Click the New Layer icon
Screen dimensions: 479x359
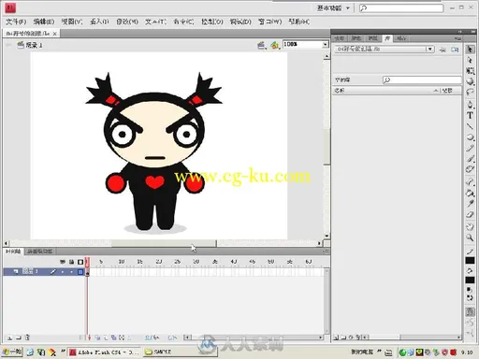coord(9,337)
